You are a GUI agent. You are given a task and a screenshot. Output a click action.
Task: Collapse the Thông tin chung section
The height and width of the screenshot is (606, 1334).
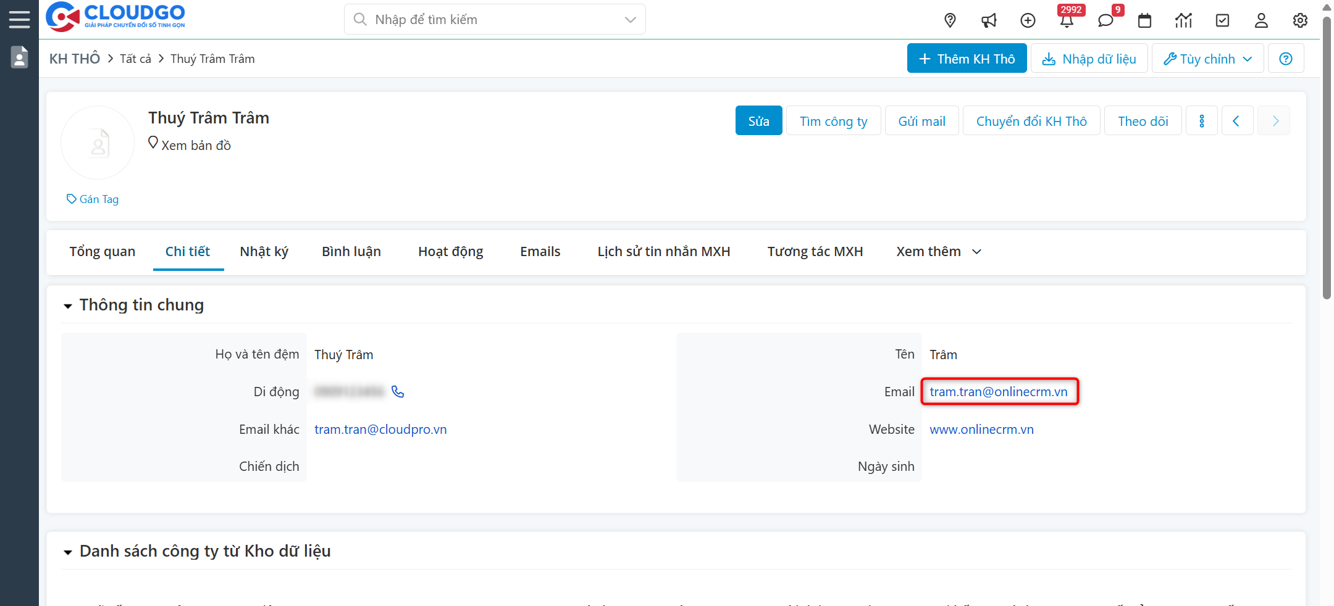[68, 305]
